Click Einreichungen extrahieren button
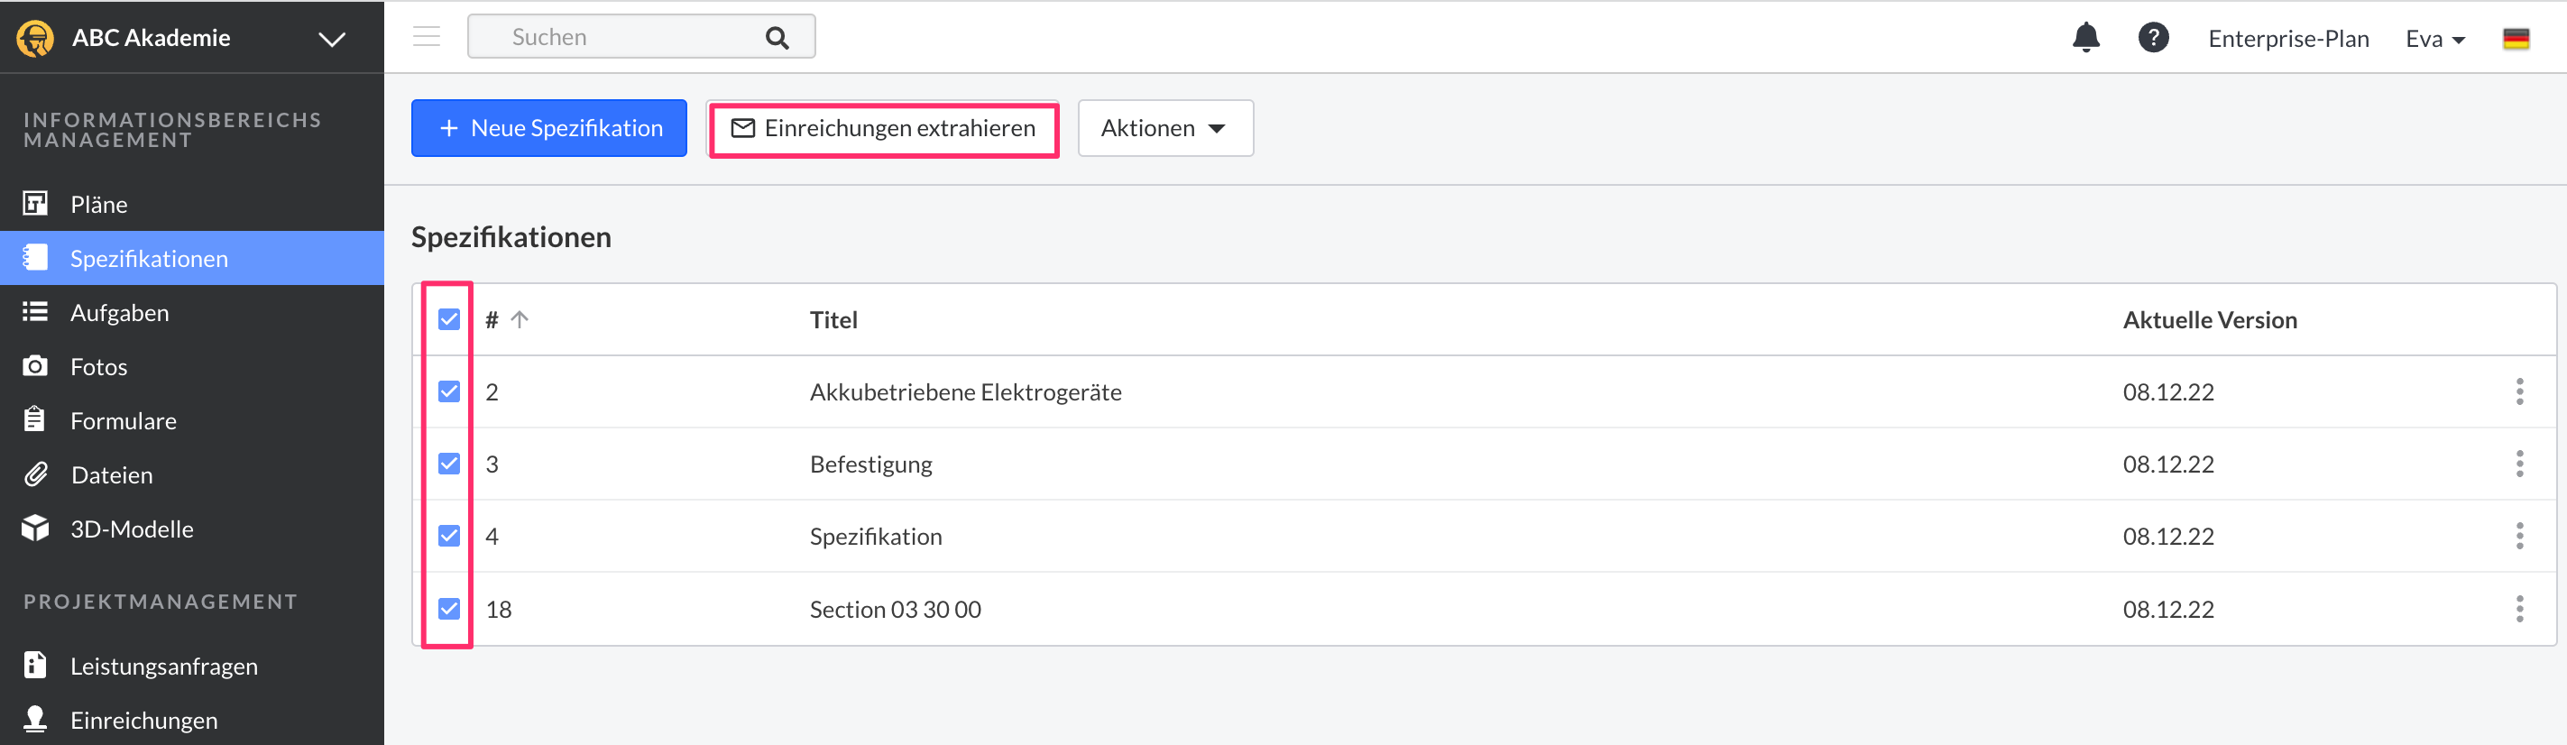This screenshot has height=745, width=2567. (883, 128)
